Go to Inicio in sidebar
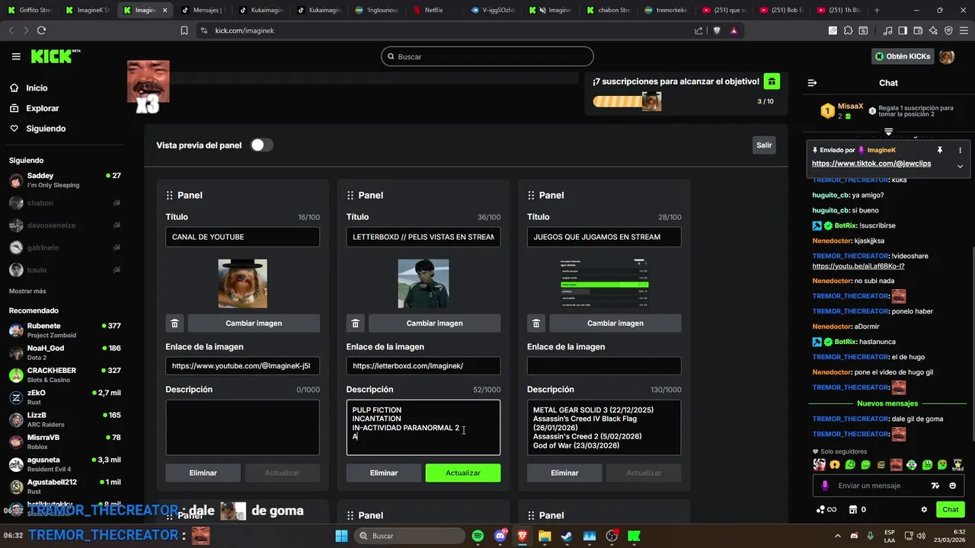Screen dimensions: 975x548 (28, 88)
